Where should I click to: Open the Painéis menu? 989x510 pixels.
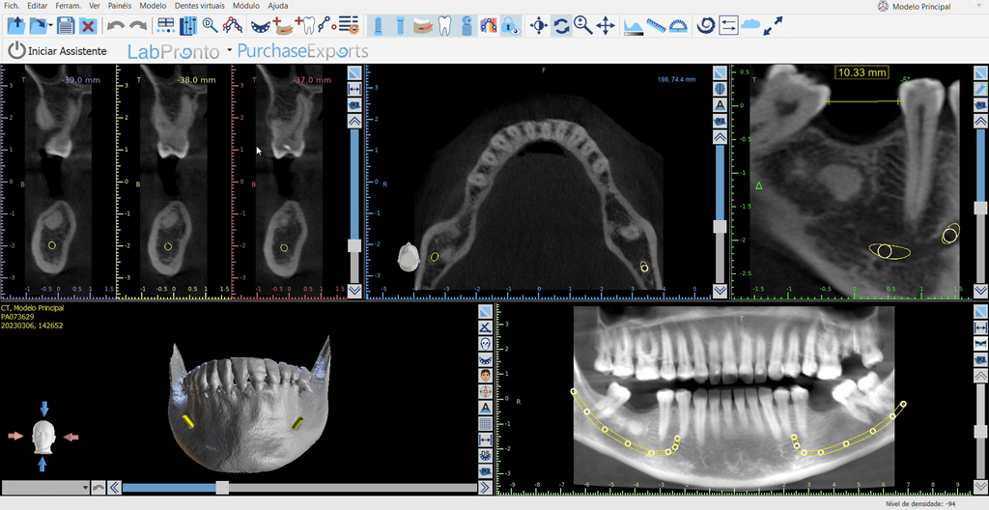pyautogui.click(x=119, y=6)
